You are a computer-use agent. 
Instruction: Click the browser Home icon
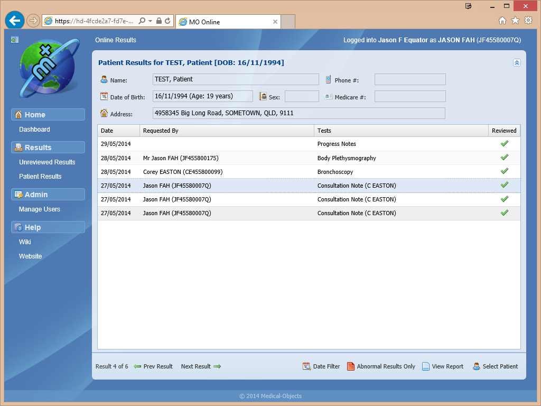coord(502,21)
